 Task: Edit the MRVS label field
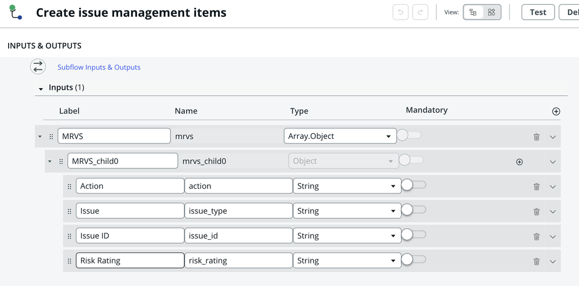point(114,136)
